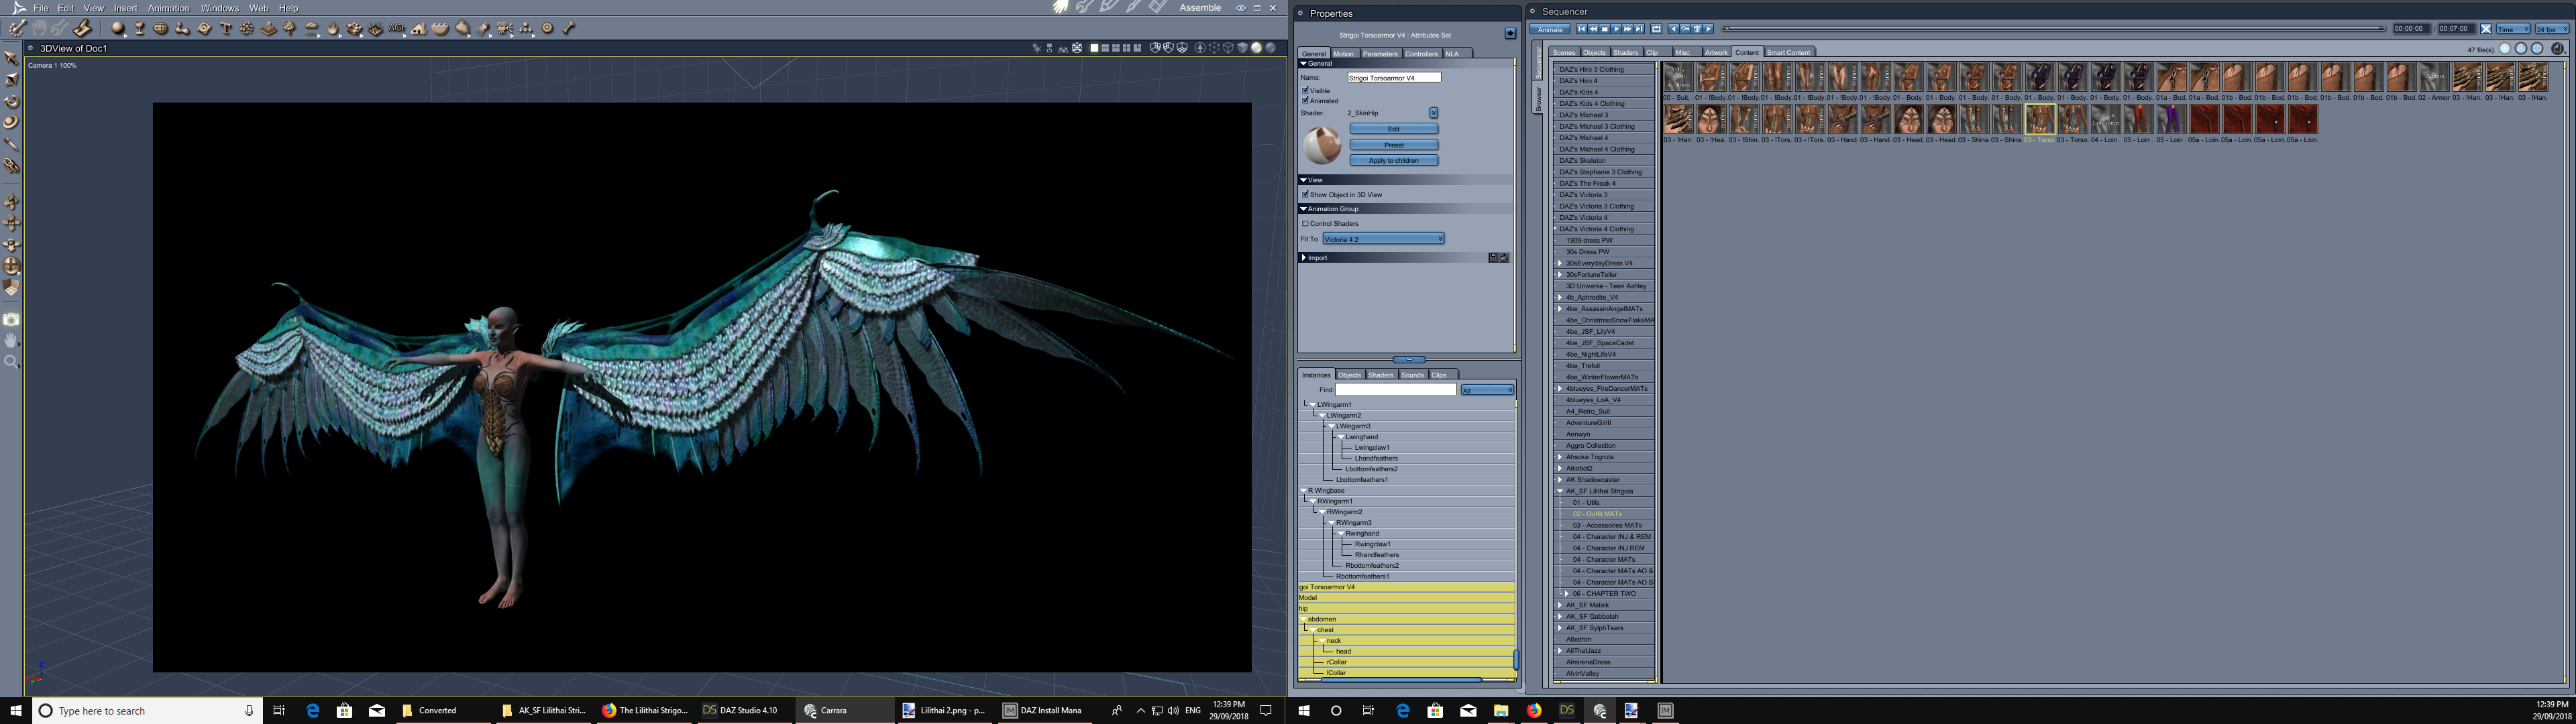The height and width of the screenshot is (724, 2576).
Task: Click the Rotate tool in the left toolbar
Action: point(12,101)
